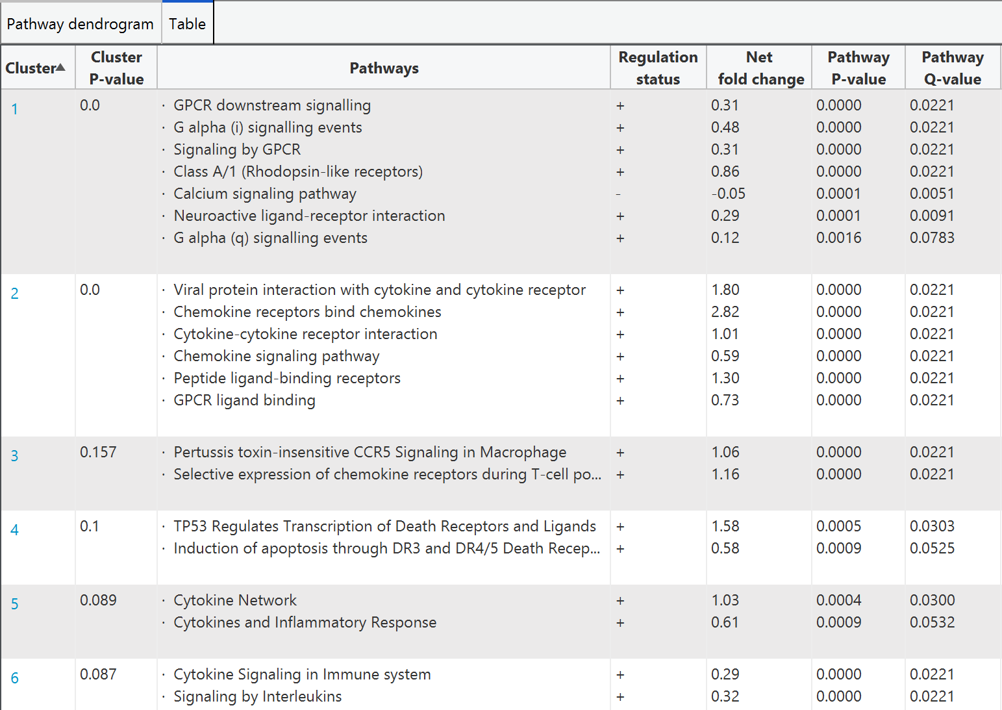The width and height of the screenshot is (1002, 710).
Task: Select Induction of apoptosis through DR3 pathway
Action: click(x=386, y=548)
